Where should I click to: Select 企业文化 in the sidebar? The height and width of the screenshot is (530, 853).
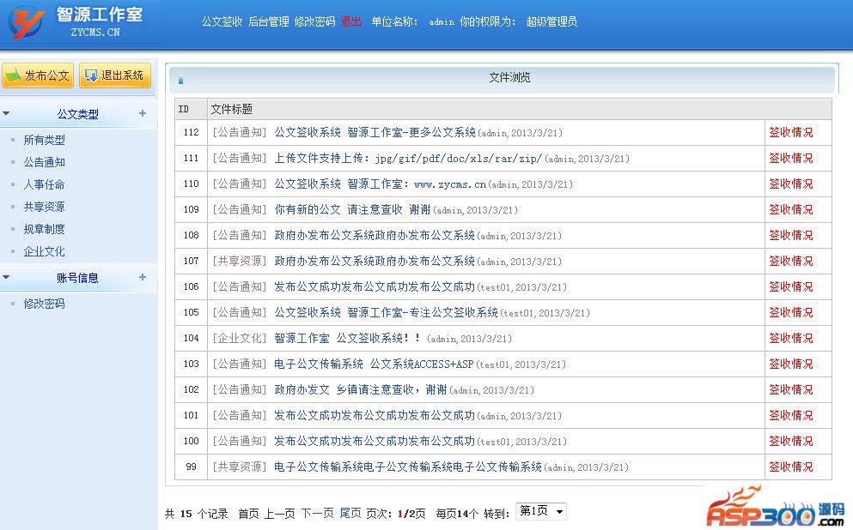click(44, 251)
